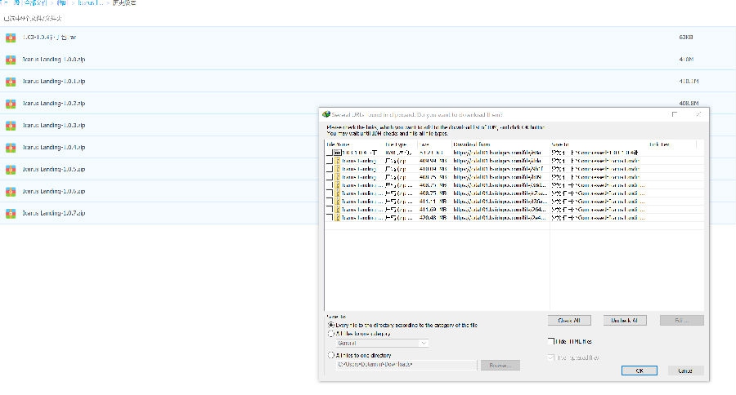Image resolution: width=736 pixels, height=395 pixels.
Task: Click the archive icon of the .rar patch file
Action: 11,38
